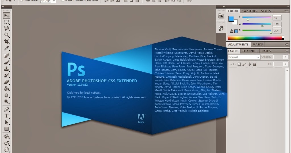Select the Blur tool

point(7,95)
